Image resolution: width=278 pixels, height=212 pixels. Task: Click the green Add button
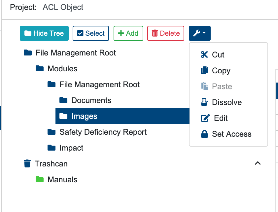click(x=128, y=33)
